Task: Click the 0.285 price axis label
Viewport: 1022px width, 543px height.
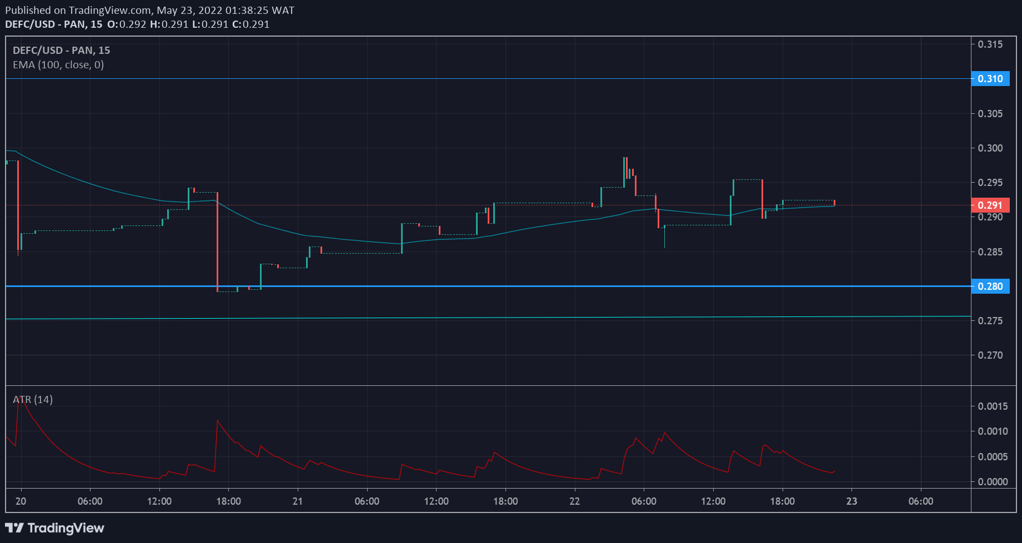Action: point(990,252)
